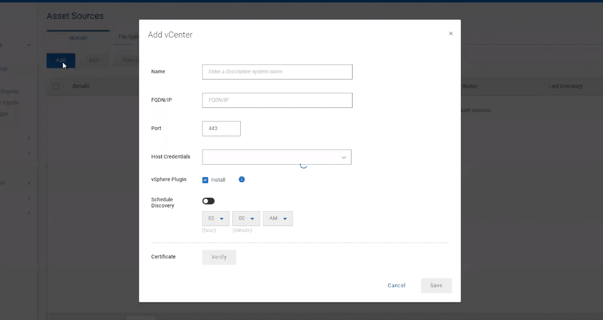603x320 pixels.
Task: Open the minute dropdown showing 00
Action: pos(246,218)
